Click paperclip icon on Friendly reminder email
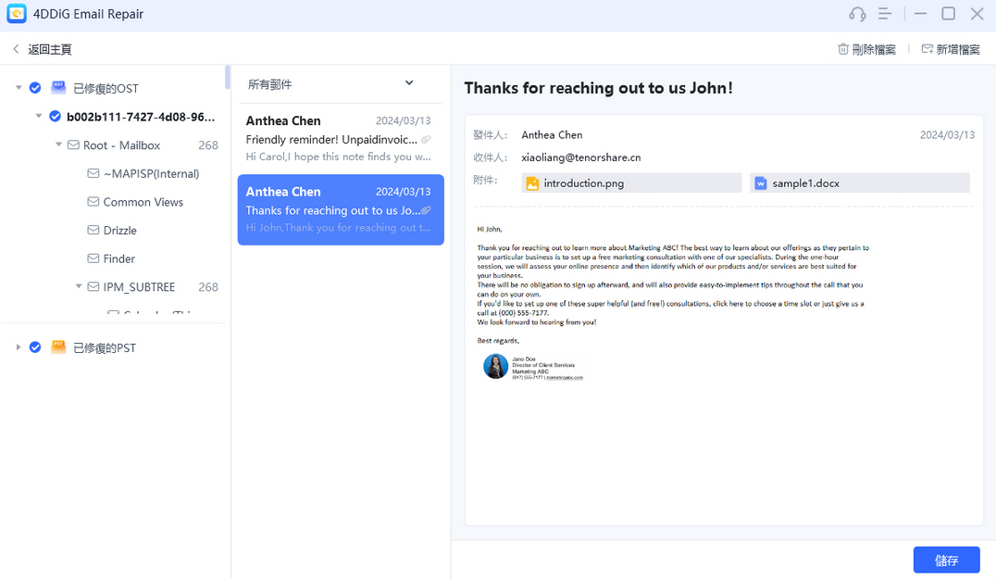This screenshot has height=579, width=996. (426, 139)
